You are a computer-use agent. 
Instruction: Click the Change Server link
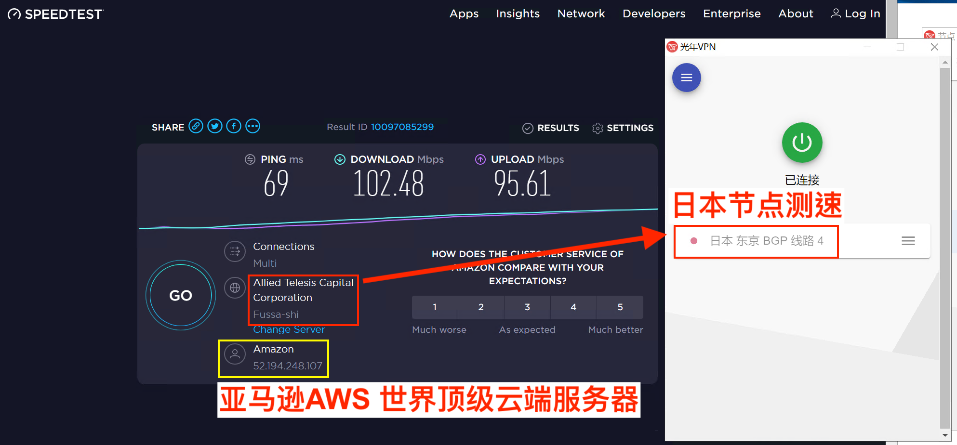289,329
